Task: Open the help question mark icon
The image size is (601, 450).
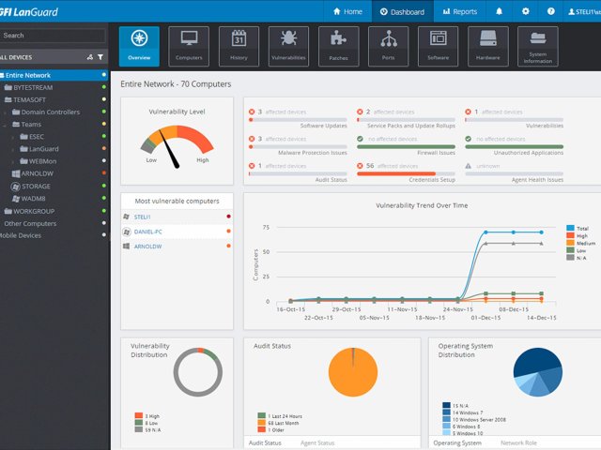Action: click(551, 12)
